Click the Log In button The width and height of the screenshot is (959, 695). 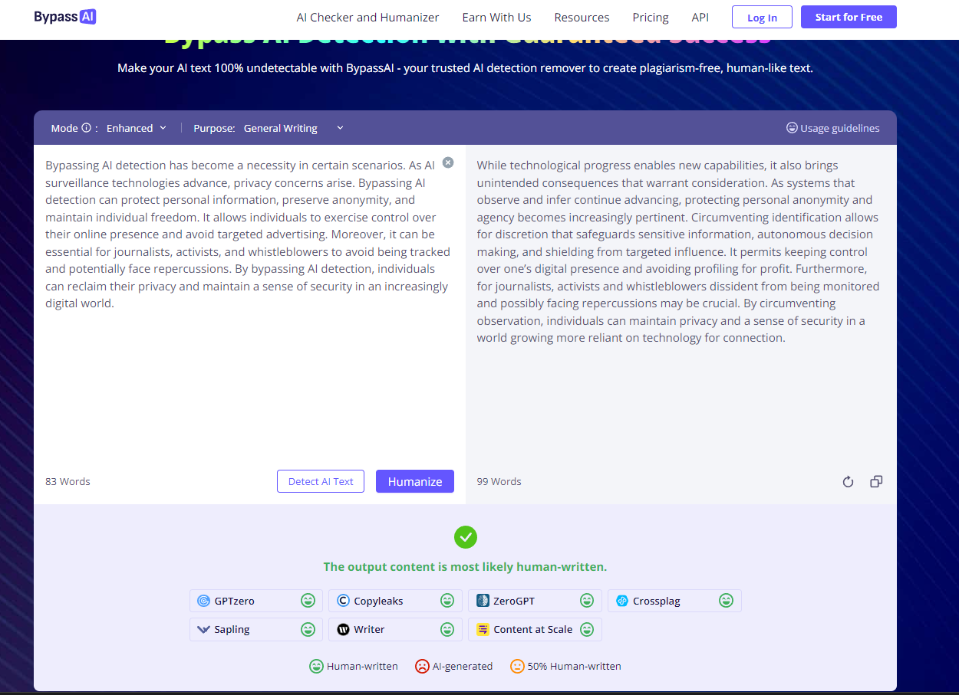click(762, 17)
